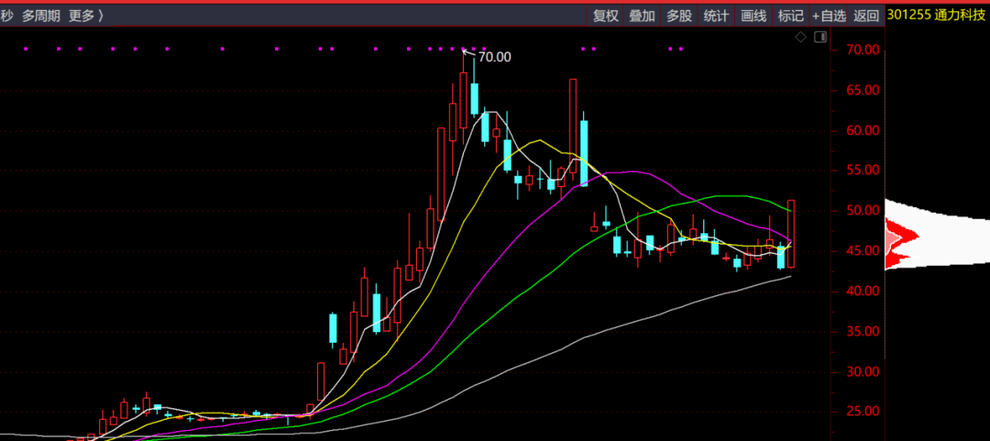Activate the 画线 drawing tool

point(753,16)
